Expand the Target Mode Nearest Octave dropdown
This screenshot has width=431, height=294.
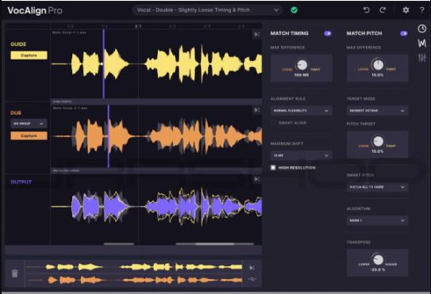(x=377, y=111)
